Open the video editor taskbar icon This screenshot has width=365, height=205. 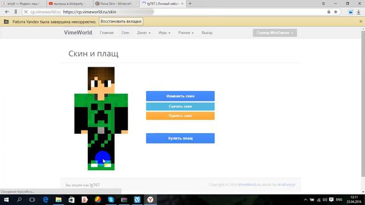click(124, 200)
